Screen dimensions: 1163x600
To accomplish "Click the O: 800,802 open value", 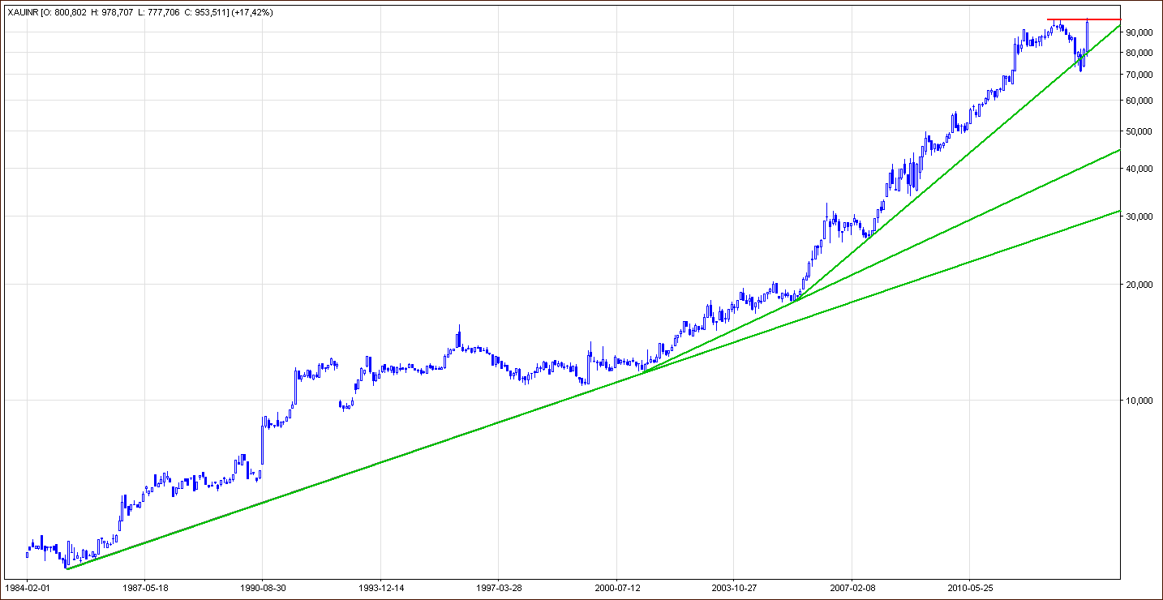I will (66, 12).
